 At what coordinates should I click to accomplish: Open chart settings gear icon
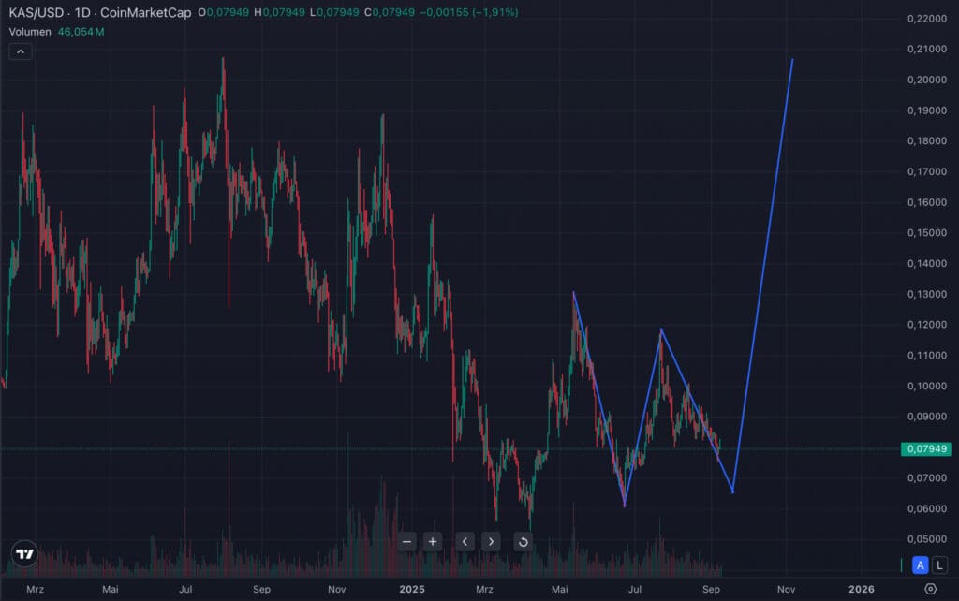(930, 589)
